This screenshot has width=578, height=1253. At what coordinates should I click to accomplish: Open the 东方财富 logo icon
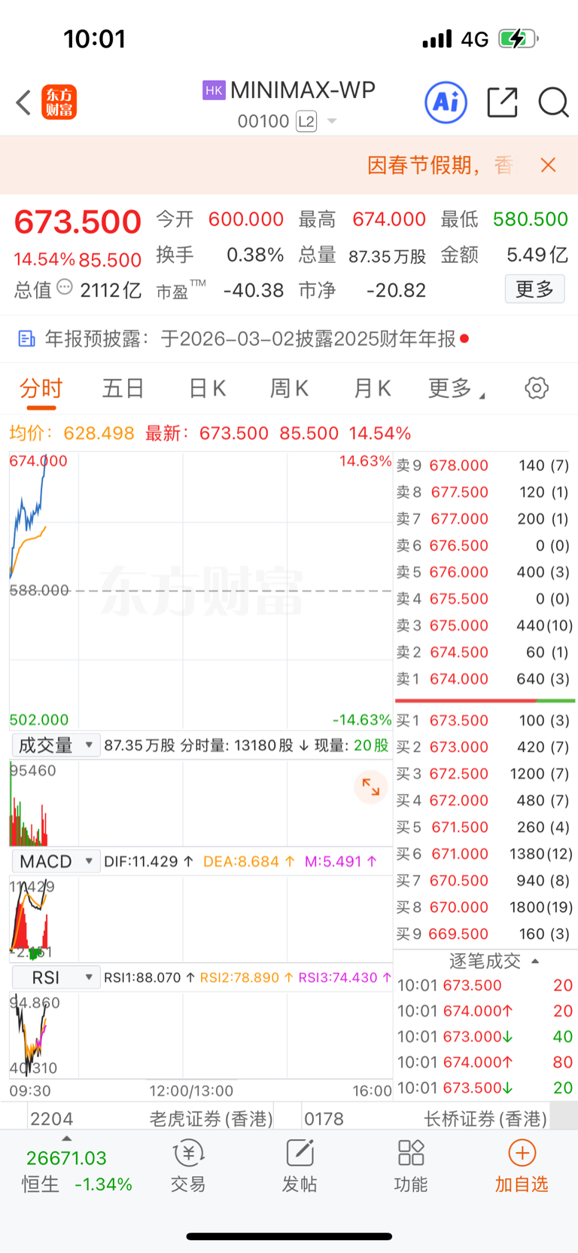click(59, 102)
